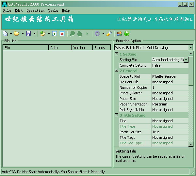
Task: Click the save floppy disk icon
Action: tap(28, 34)
